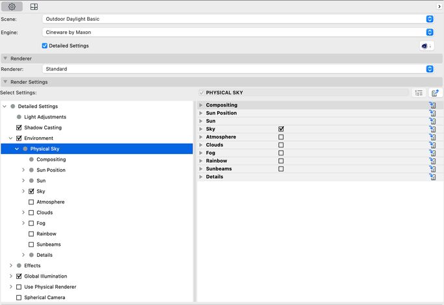The image size is (444, 305).
Task: Enable Clouds checkbox in the tree
Action: click(31, 213)
